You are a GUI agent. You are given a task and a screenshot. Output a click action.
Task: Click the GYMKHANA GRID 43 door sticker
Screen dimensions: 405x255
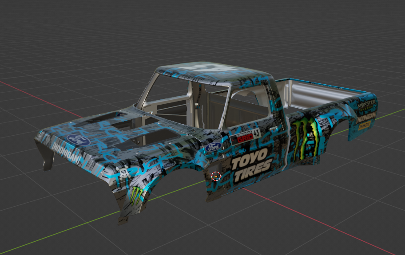(245, 137)
